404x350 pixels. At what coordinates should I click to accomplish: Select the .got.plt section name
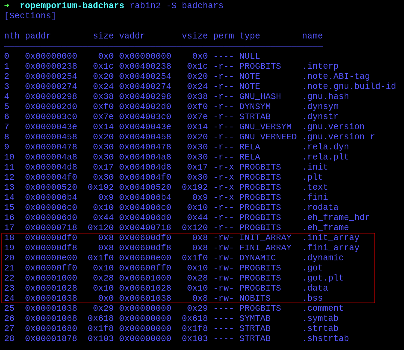coord(323,278)
